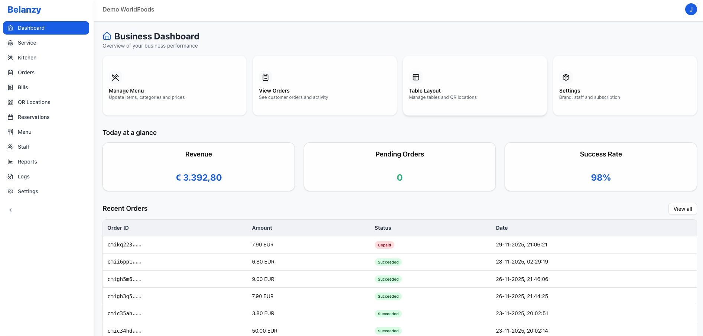Click the View all button
The image size is (703, 336).
(683, 209)
